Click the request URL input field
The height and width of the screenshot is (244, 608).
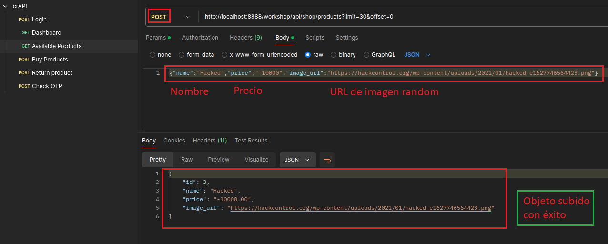tap(400, 17)
